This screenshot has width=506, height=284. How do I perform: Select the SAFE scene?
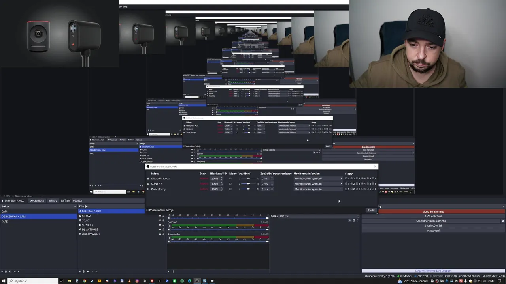click(38, 222)
